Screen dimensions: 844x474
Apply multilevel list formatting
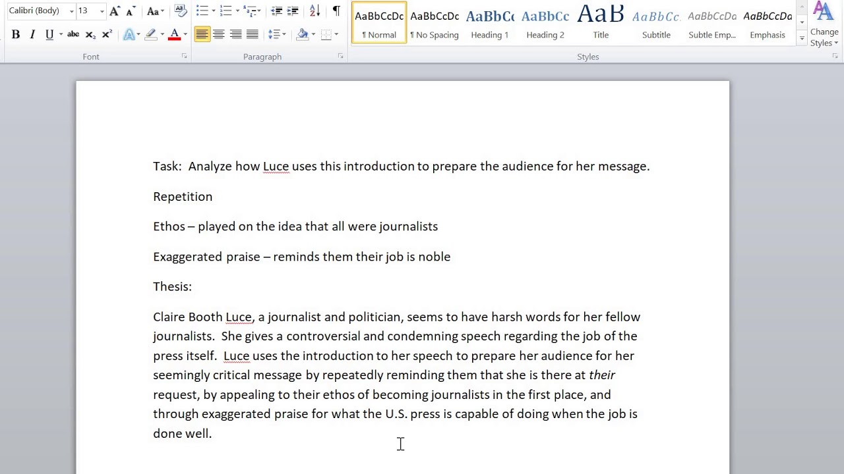250,11
